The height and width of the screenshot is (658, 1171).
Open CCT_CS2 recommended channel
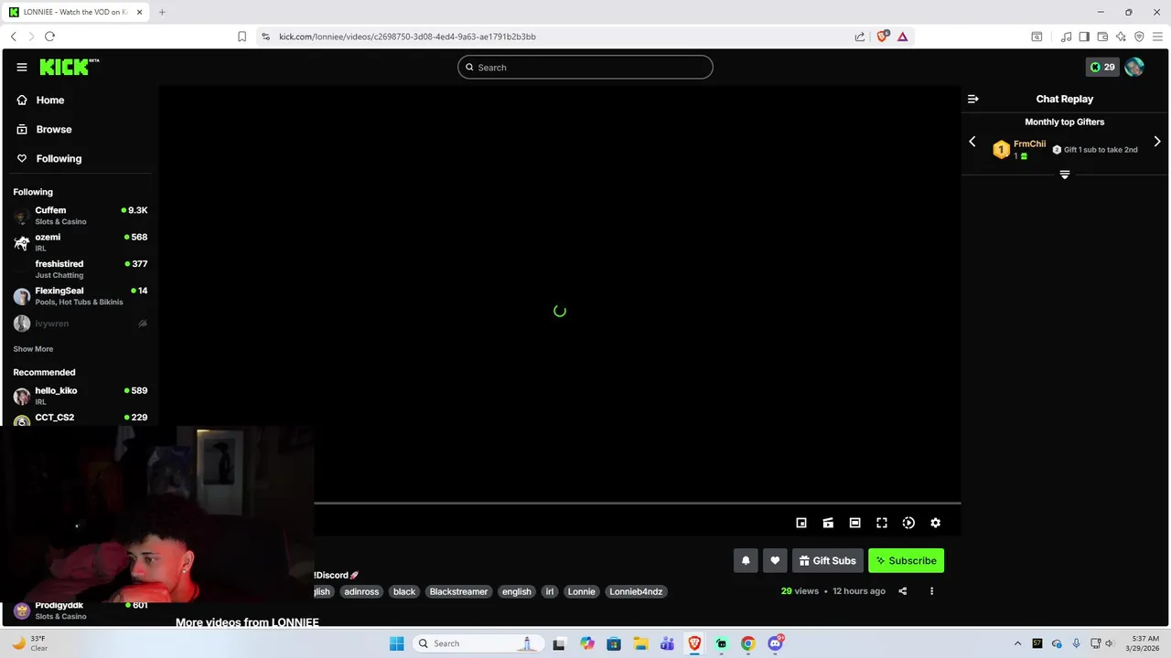pyautogui.click(x=80, y=419)
